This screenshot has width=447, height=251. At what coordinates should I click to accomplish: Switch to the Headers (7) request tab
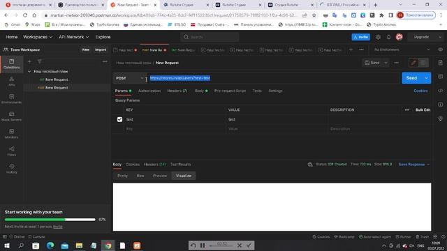177,91
